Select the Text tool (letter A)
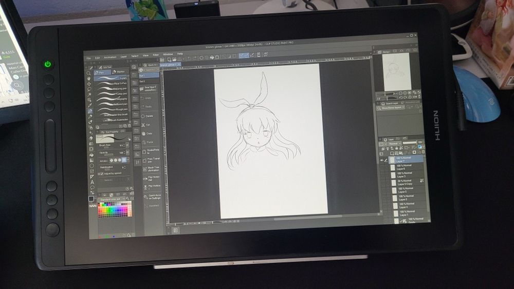 click(92, 182)
